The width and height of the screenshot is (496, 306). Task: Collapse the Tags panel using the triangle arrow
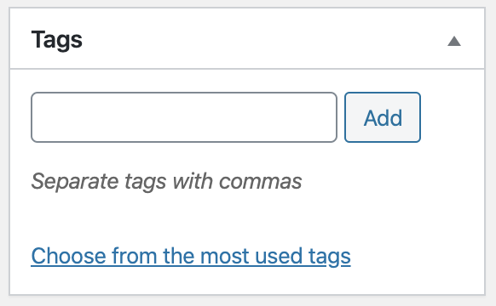click(454, 41)
